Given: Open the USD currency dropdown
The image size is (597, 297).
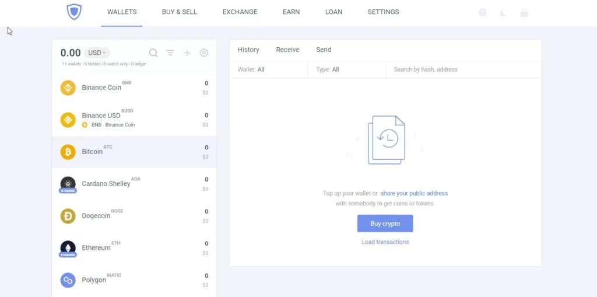Looking at the screenshot, I should tap(97, 53).
